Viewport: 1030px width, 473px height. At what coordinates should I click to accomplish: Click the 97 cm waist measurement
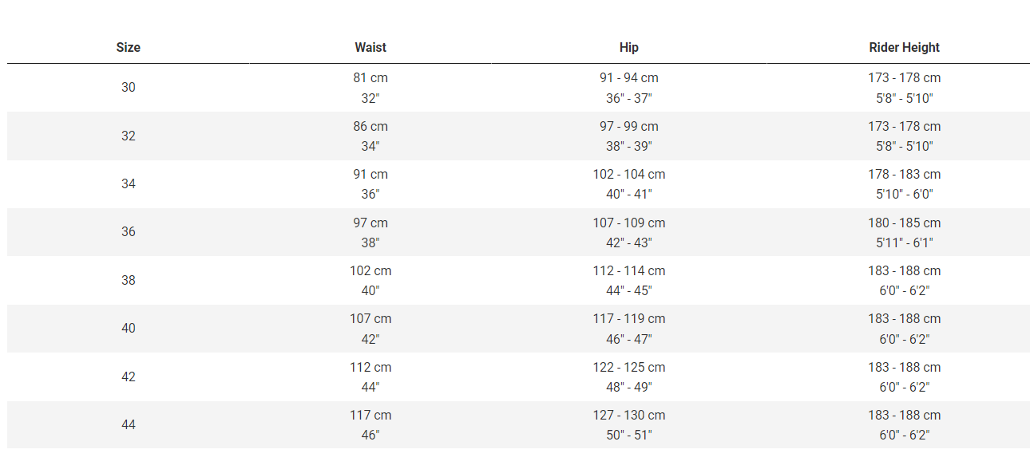pyautogui.click(x=370, y=223)
